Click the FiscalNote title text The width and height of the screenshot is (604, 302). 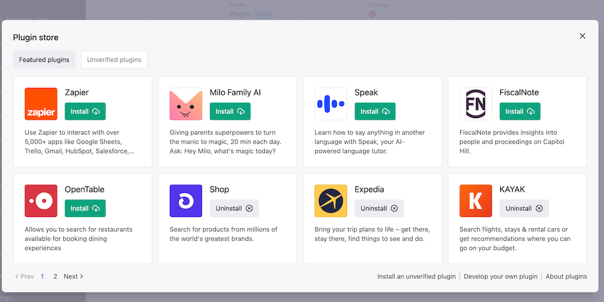(x=519, y=93)
